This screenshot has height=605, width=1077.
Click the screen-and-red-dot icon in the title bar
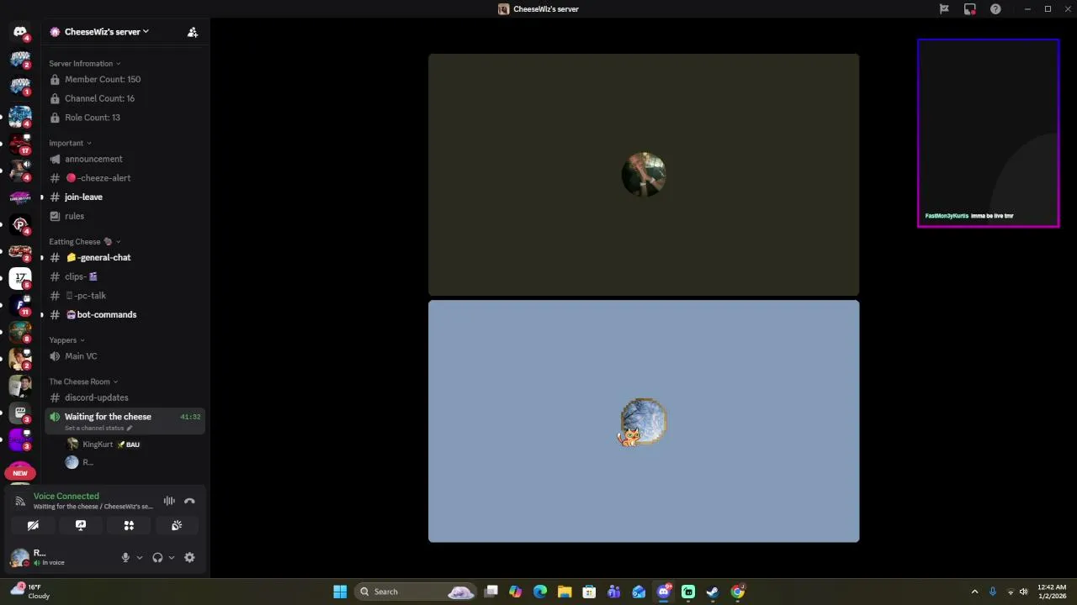click(970, 9)
